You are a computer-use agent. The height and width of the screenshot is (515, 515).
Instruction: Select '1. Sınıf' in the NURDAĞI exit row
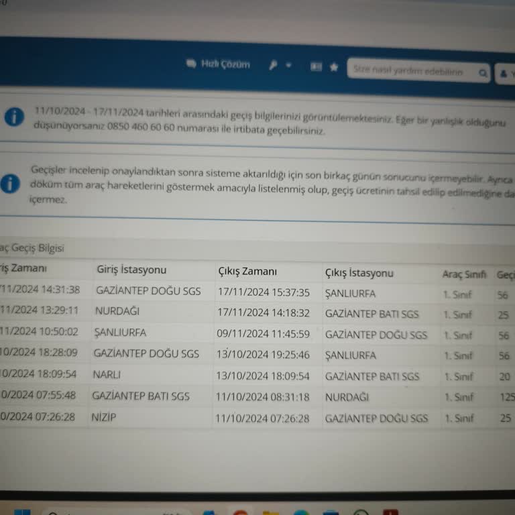459,398
